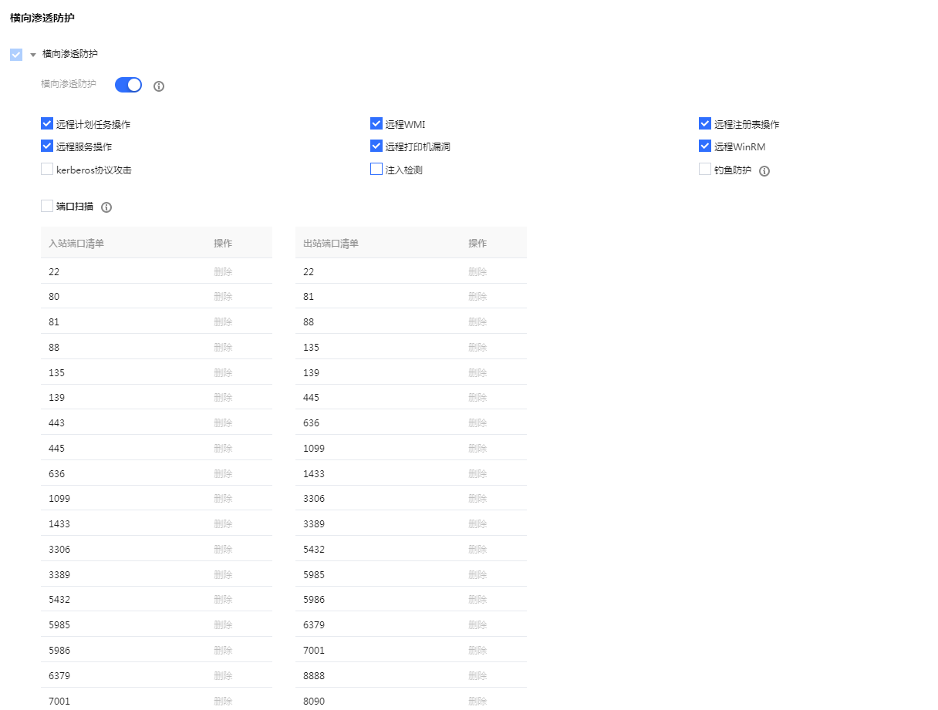
Task: Click info icon beside 钓鱼防护
Action: pyautogui.click(x=764, y=171)
